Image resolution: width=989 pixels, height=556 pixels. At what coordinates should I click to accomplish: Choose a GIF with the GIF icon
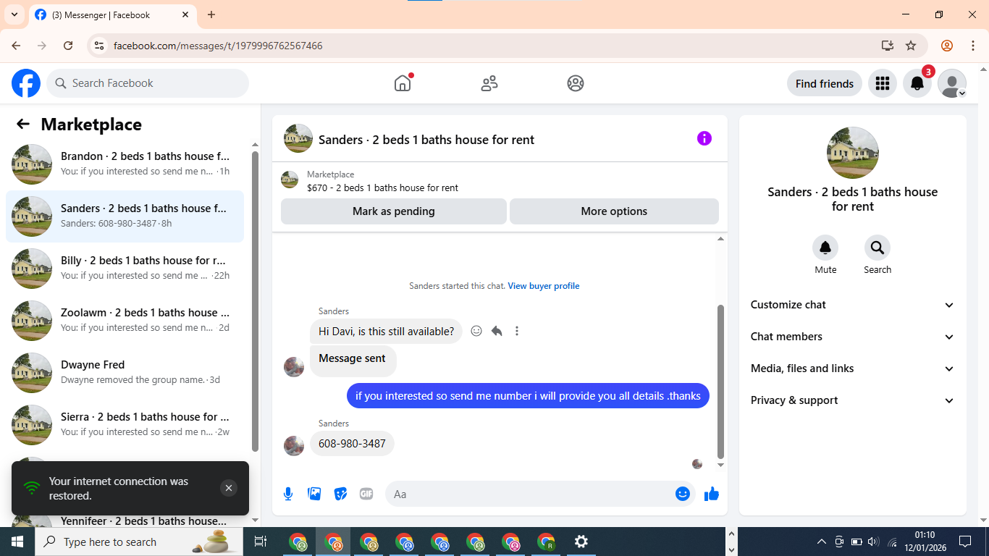(366, 494)
